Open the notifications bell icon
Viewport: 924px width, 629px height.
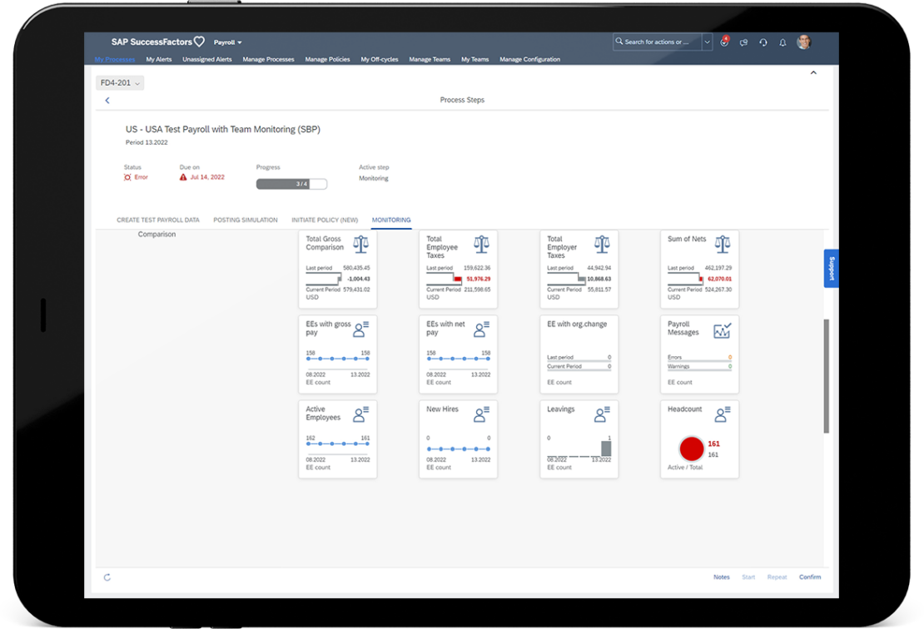click(782, 42)
